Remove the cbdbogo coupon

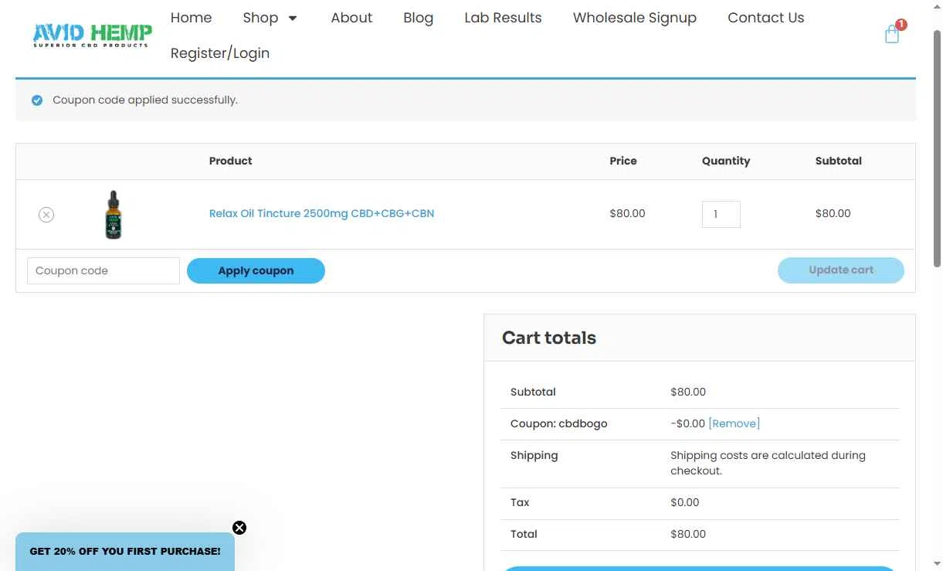coord(734,423)
